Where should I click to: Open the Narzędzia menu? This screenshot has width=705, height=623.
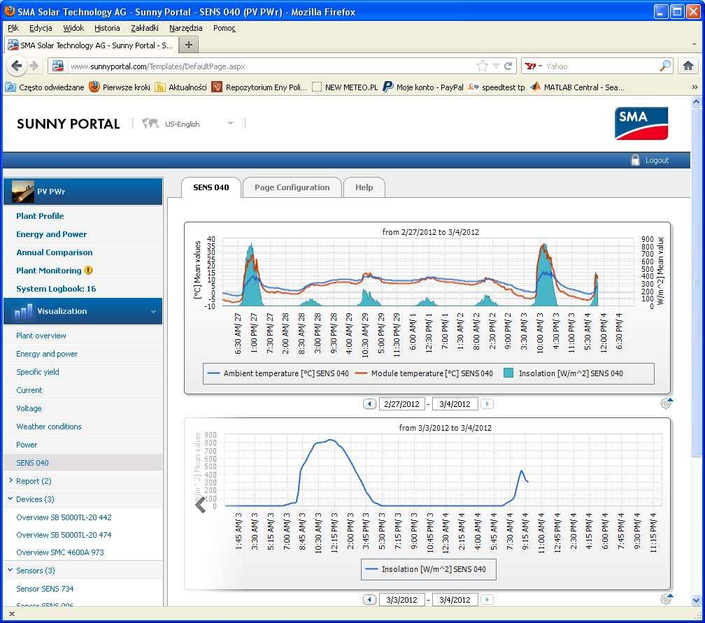[186, 28]
